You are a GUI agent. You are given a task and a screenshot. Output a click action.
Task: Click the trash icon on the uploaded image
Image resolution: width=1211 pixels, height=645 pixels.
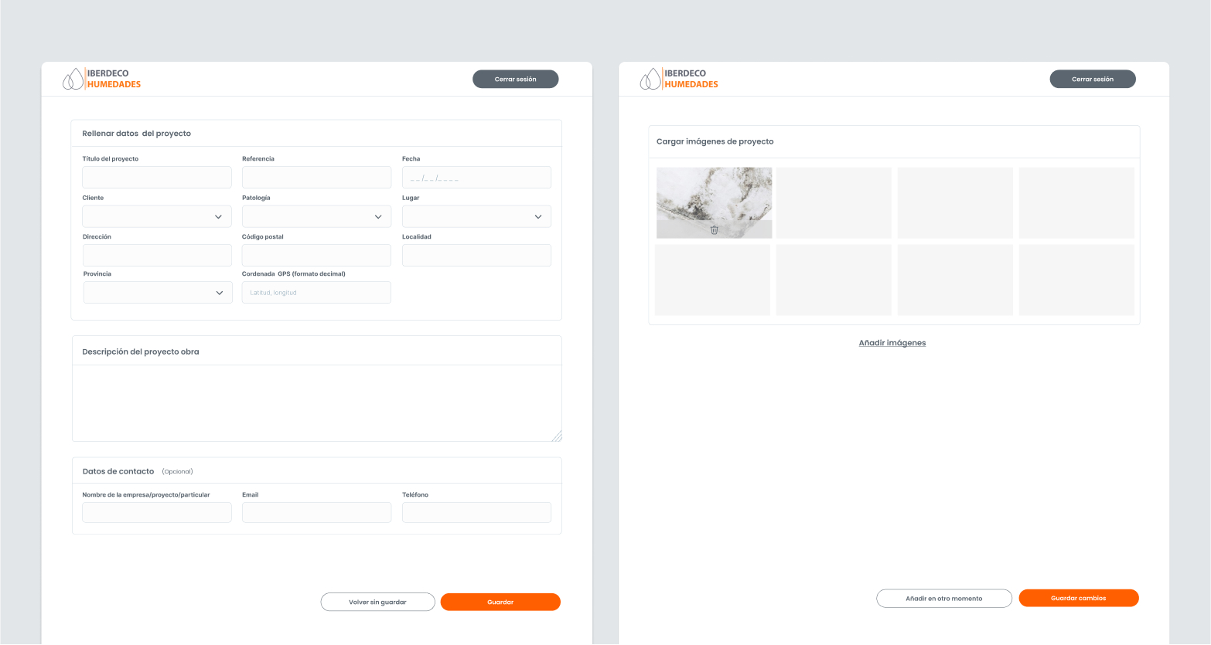click(714, 230)
